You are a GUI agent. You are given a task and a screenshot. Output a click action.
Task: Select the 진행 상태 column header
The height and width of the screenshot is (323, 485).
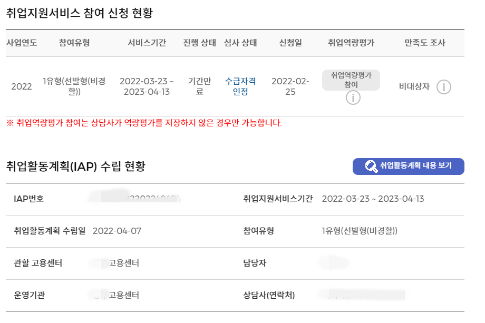pos(199,43)
